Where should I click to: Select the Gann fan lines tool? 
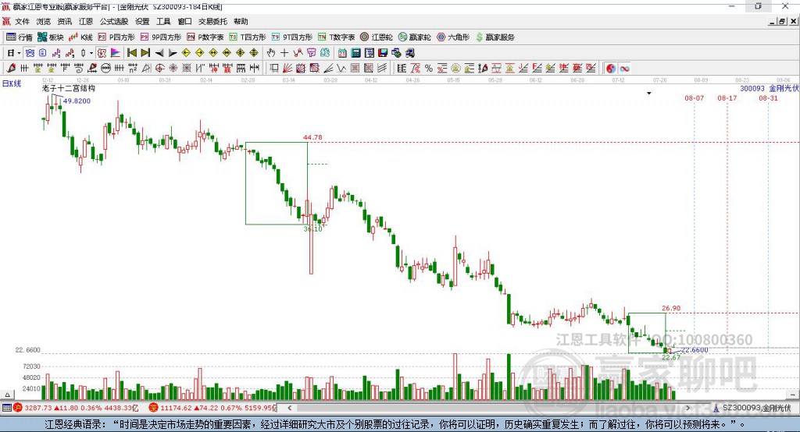point(287,69)
